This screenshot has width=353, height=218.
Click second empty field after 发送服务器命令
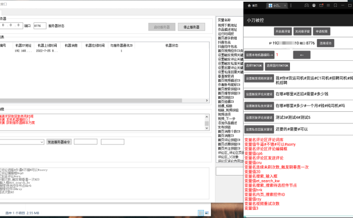(x=112, y=142)
